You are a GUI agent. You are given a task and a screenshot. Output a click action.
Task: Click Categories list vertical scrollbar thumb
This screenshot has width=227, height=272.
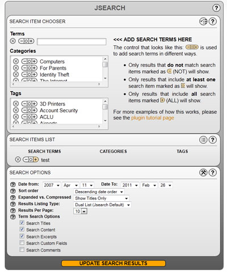(x=105, y=65)
